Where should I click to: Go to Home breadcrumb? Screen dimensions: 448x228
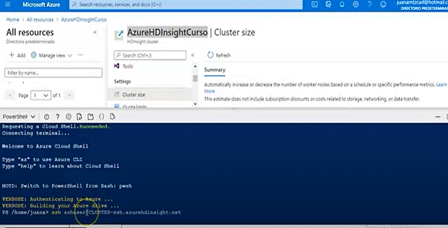pos(12,19)
